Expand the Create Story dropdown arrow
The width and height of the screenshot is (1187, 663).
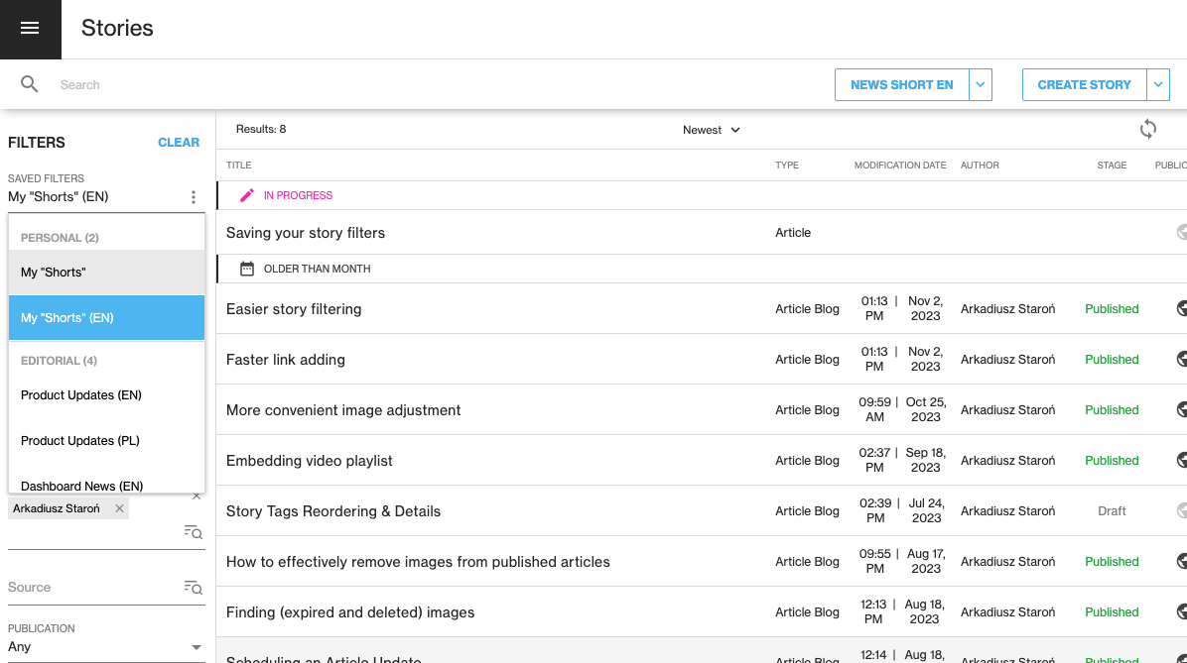pos(1158,85)
